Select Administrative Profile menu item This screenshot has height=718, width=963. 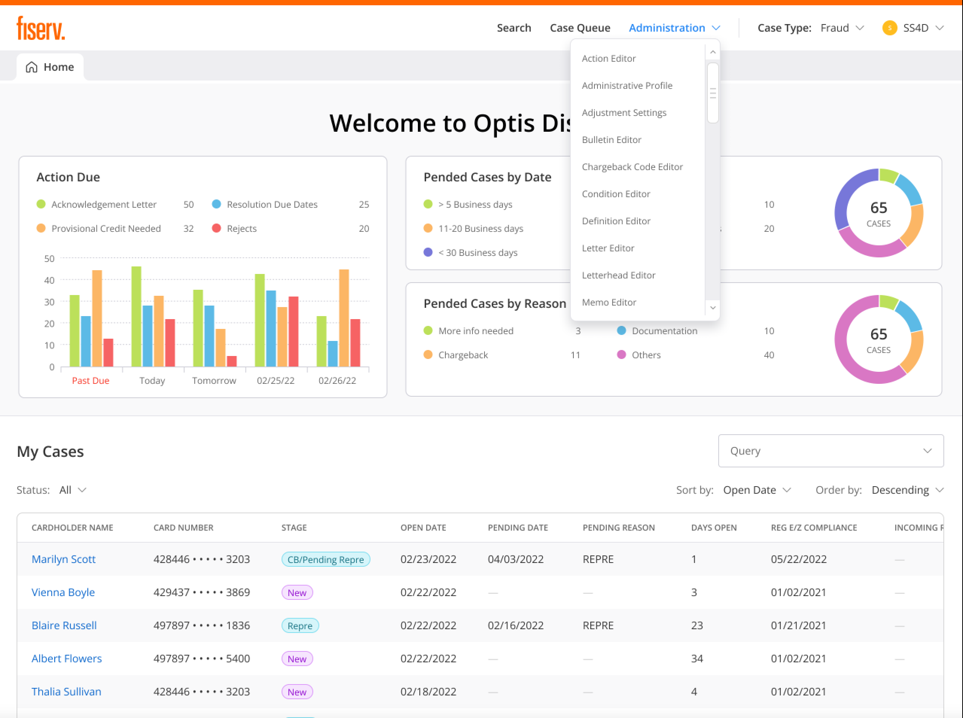tap(627, 85)
